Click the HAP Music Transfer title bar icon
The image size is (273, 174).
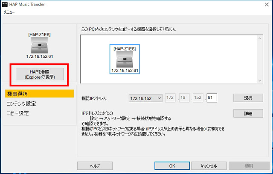click(5, 4)
